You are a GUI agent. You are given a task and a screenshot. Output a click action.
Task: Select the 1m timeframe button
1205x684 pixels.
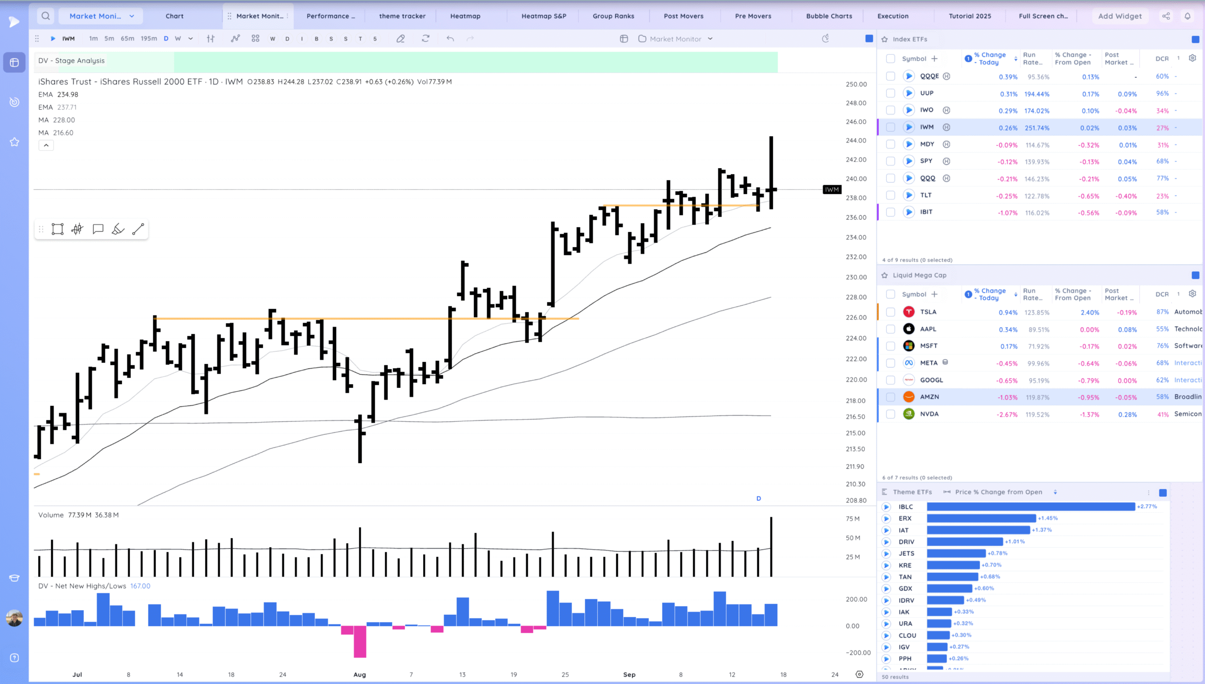pos(93,39)
